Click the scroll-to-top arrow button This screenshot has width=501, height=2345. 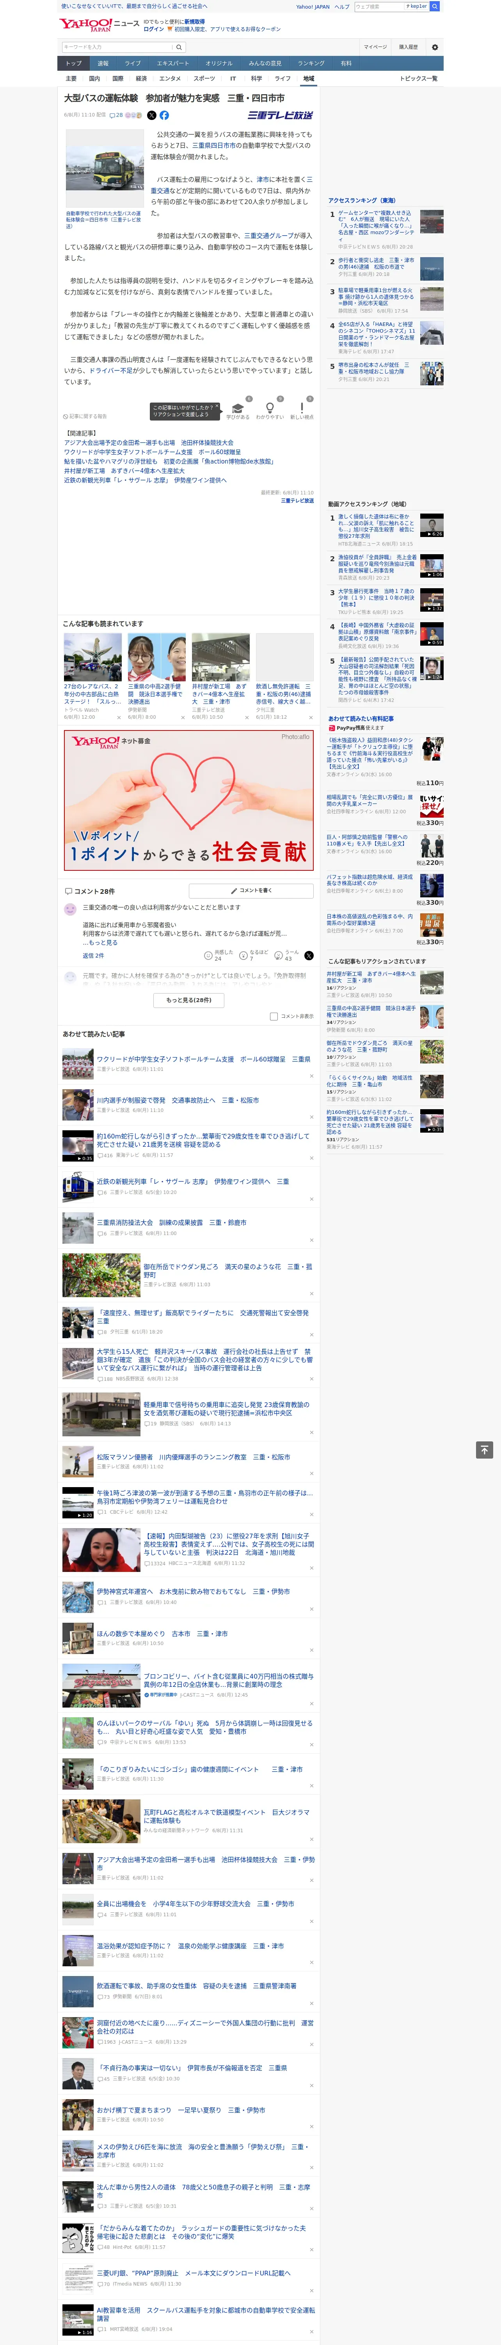coord(485,1450)
